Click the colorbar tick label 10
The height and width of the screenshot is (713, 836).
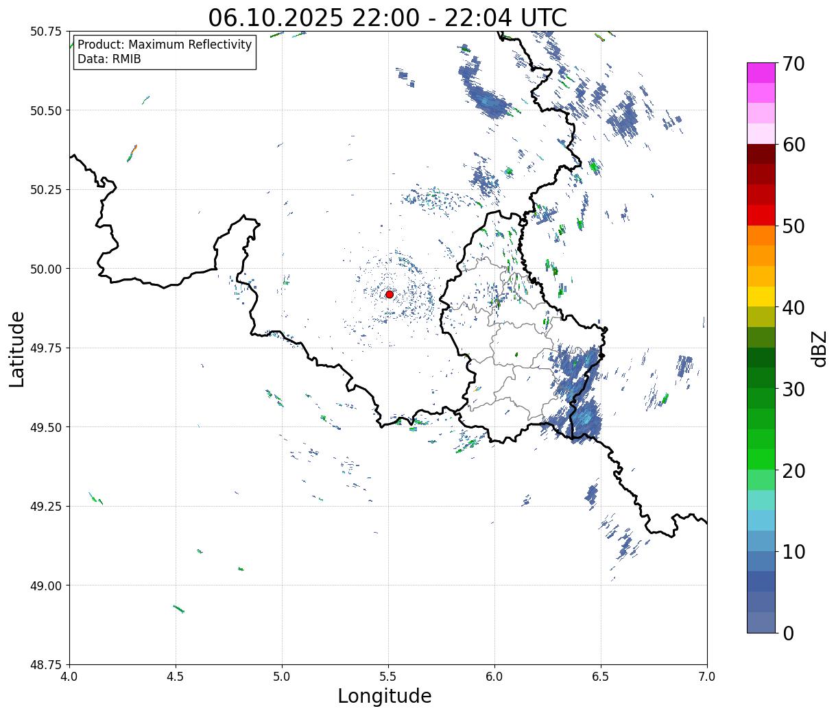793,551
